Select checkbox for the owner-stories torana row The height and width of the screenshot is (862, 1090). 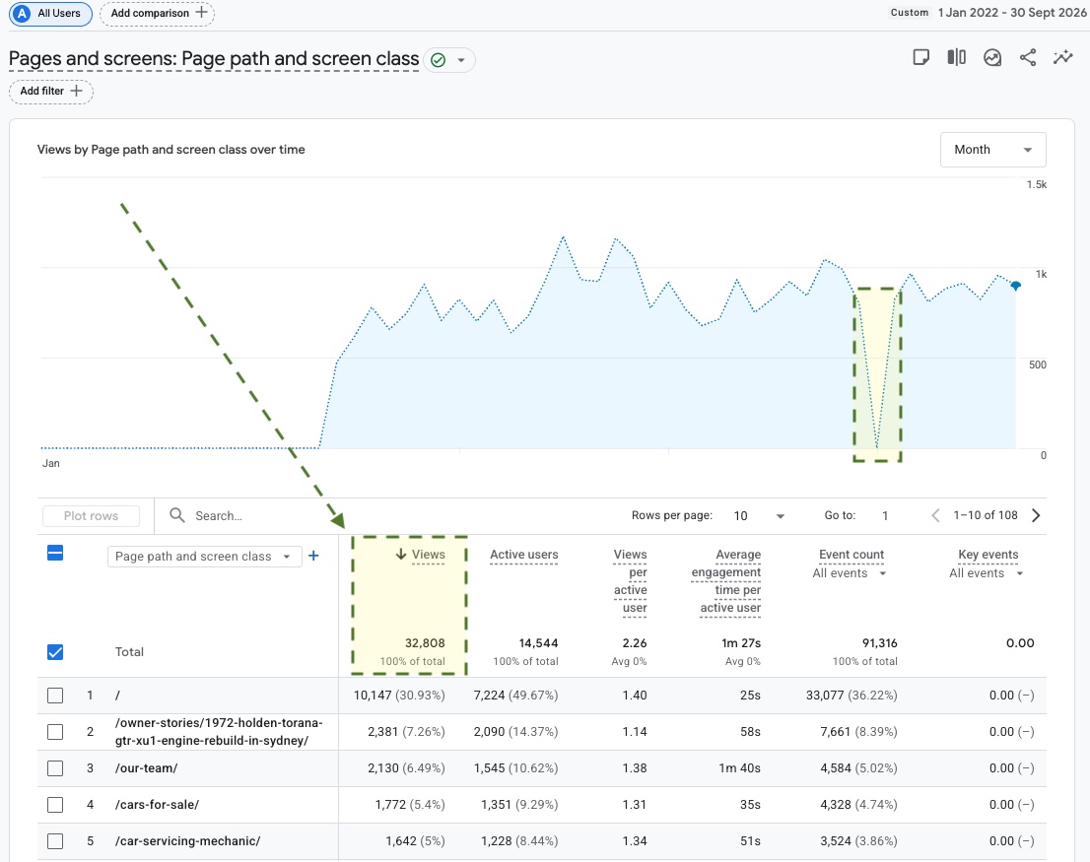(55, 732)
